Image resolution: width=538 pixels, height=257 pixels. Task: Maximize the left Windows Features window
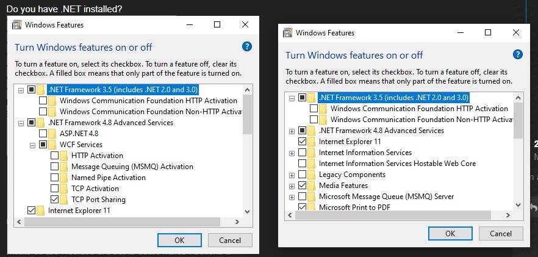pos(217,25)
